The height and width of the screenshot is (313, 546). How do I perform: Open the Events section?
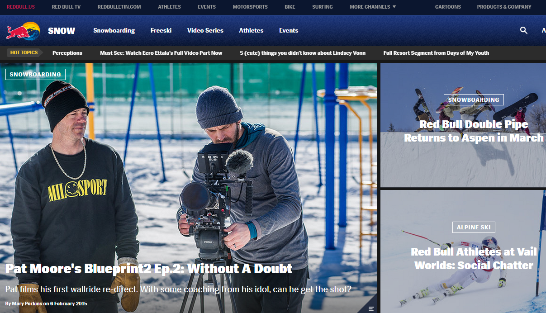point(289,30)
